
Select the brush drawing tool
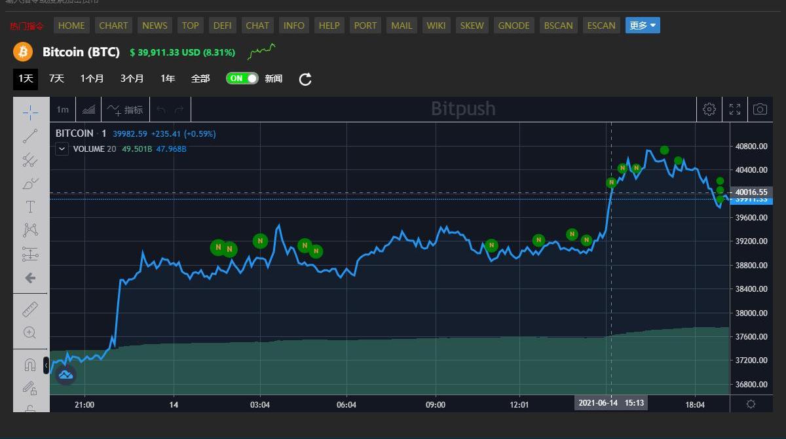point(30,184)
